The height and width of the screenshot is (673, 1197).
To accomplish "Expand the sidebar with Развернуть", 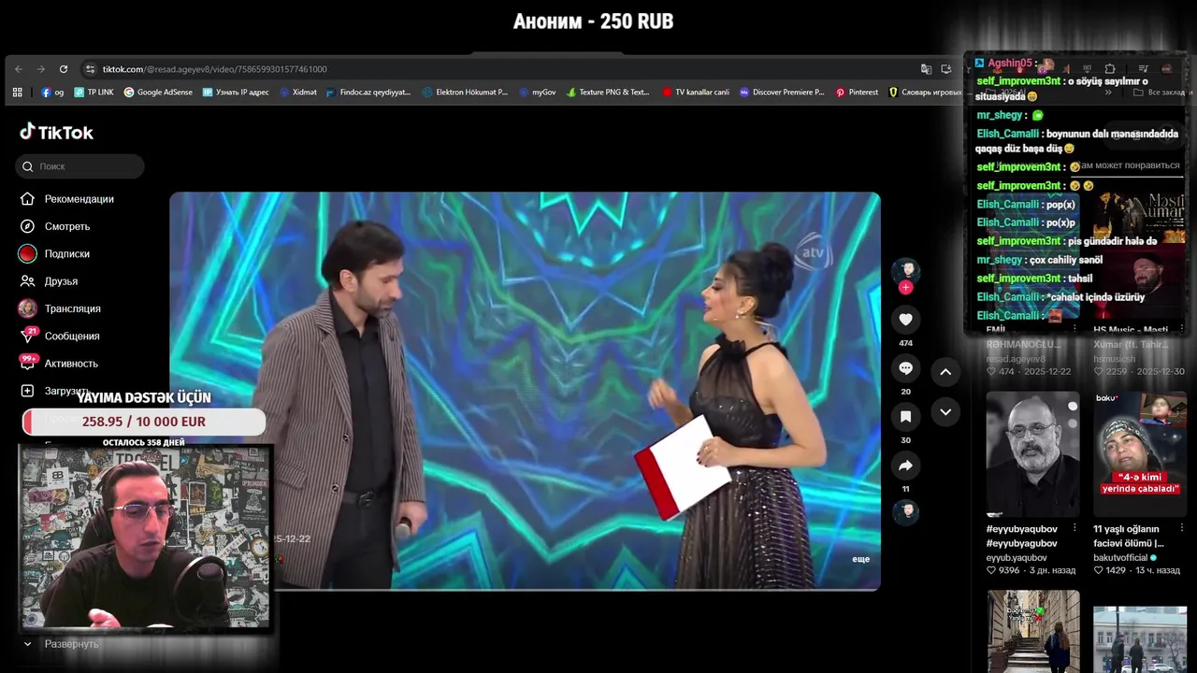I will (x=60, y=644).
